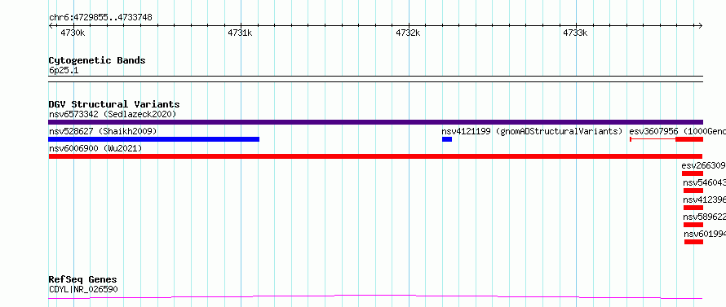The width and height of the screenshot is (726, 307).
Task: Click the red bar under nsv601994
Action: tap(693, 242)
